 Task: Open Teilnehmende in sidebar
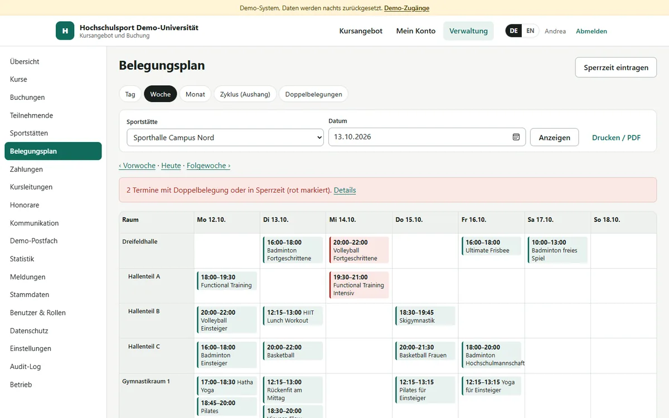coord(53,115)
